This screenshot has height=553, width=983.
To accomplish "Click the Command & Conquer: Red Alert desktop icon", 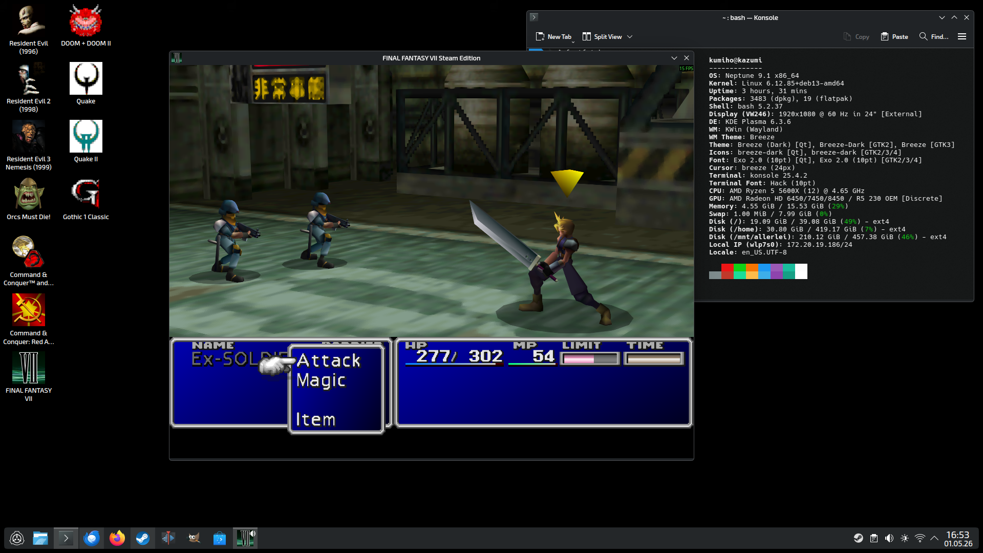I will (29, 320).
